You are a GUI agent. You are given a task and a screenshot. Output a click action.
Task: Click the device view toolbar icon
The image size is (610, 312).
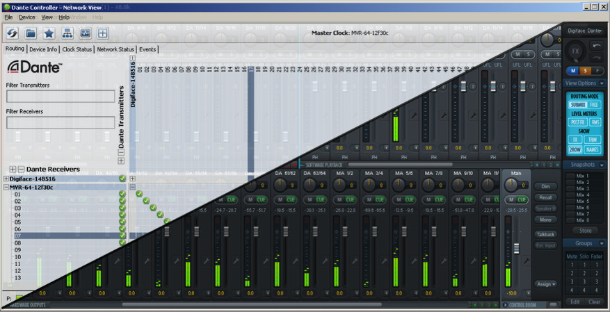(x=85, y=33)
